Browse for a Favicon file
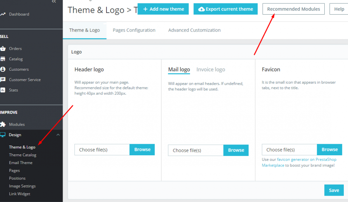The image size is (348, 202). (x=330, y=149)
